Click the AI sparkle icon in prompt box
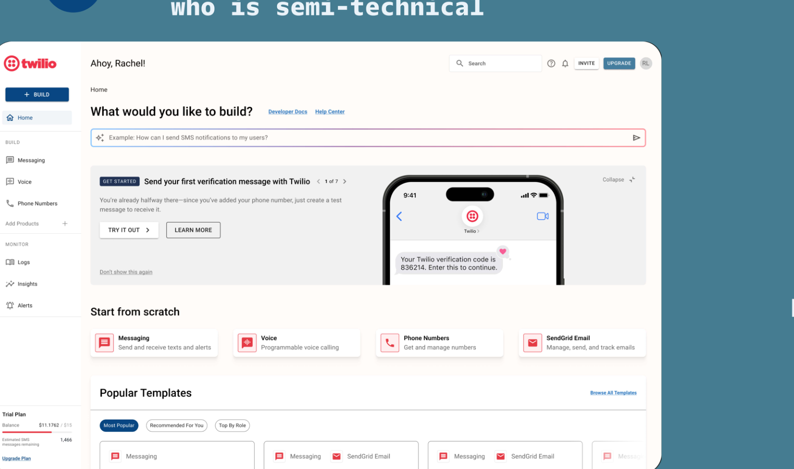 point(100,138)
